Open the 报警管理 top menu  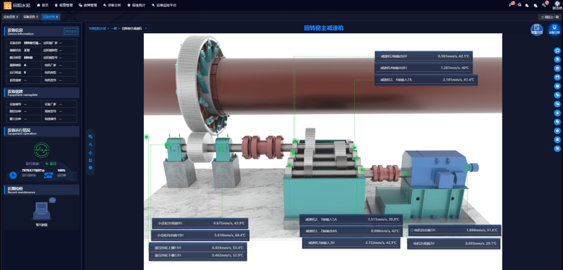pos(63,5)
